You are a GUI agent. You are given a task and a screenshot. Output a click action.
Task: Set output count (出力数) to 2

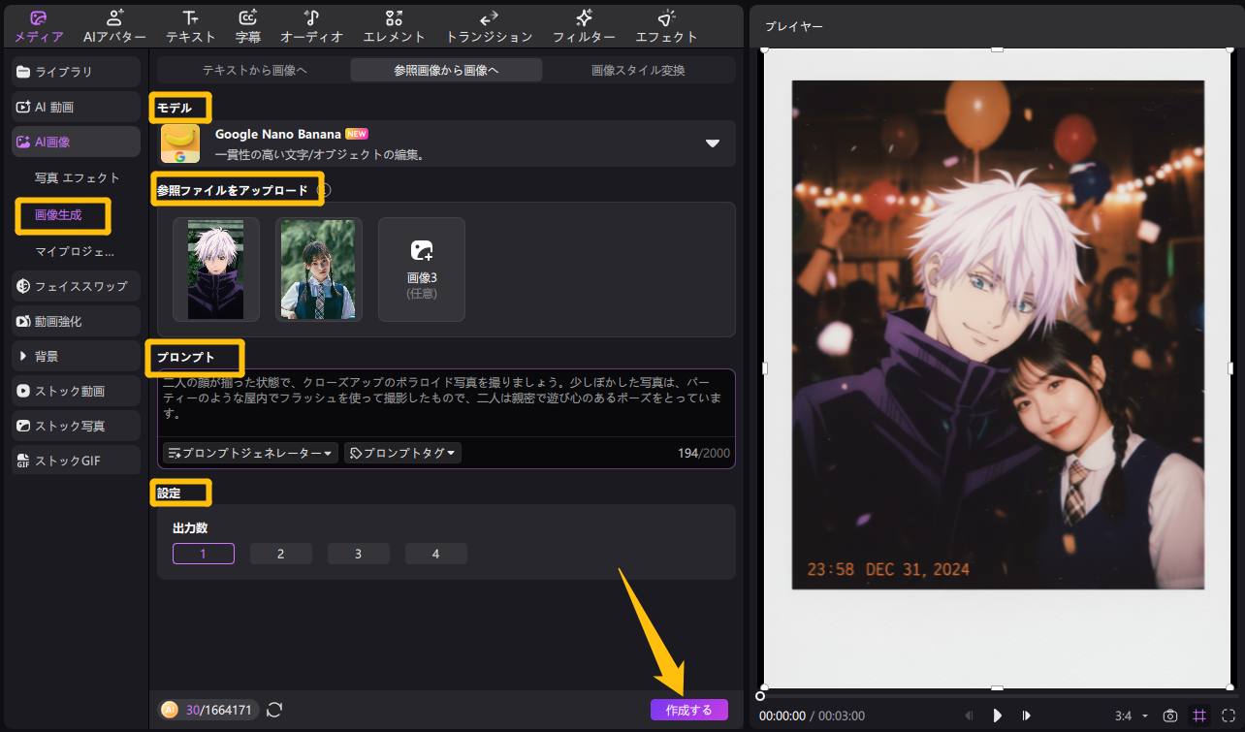point(280,554)
